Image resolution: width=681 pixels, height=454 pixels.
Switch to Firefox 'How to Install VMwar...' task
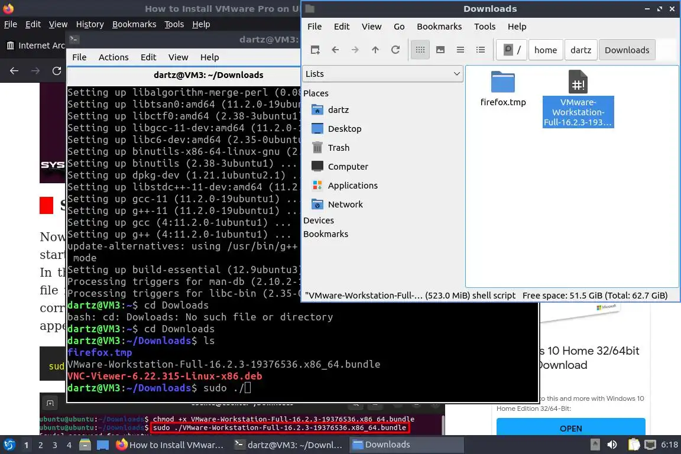pos(170,445)
